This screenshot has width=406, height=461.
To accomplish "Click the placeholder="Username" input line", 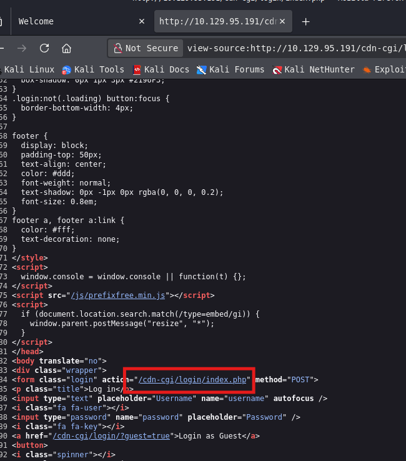I will 170,399.
